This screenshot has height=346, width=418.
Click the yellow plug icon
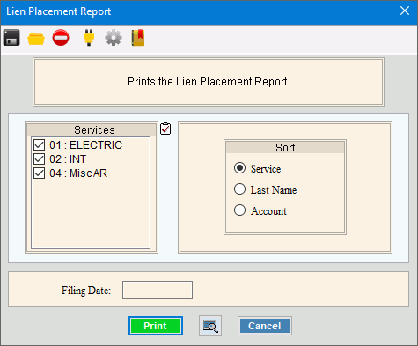click(x=89, y=37)
